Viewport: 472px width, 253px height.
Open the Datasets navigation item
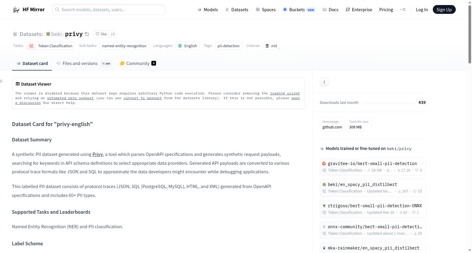[x=237, y=10]
